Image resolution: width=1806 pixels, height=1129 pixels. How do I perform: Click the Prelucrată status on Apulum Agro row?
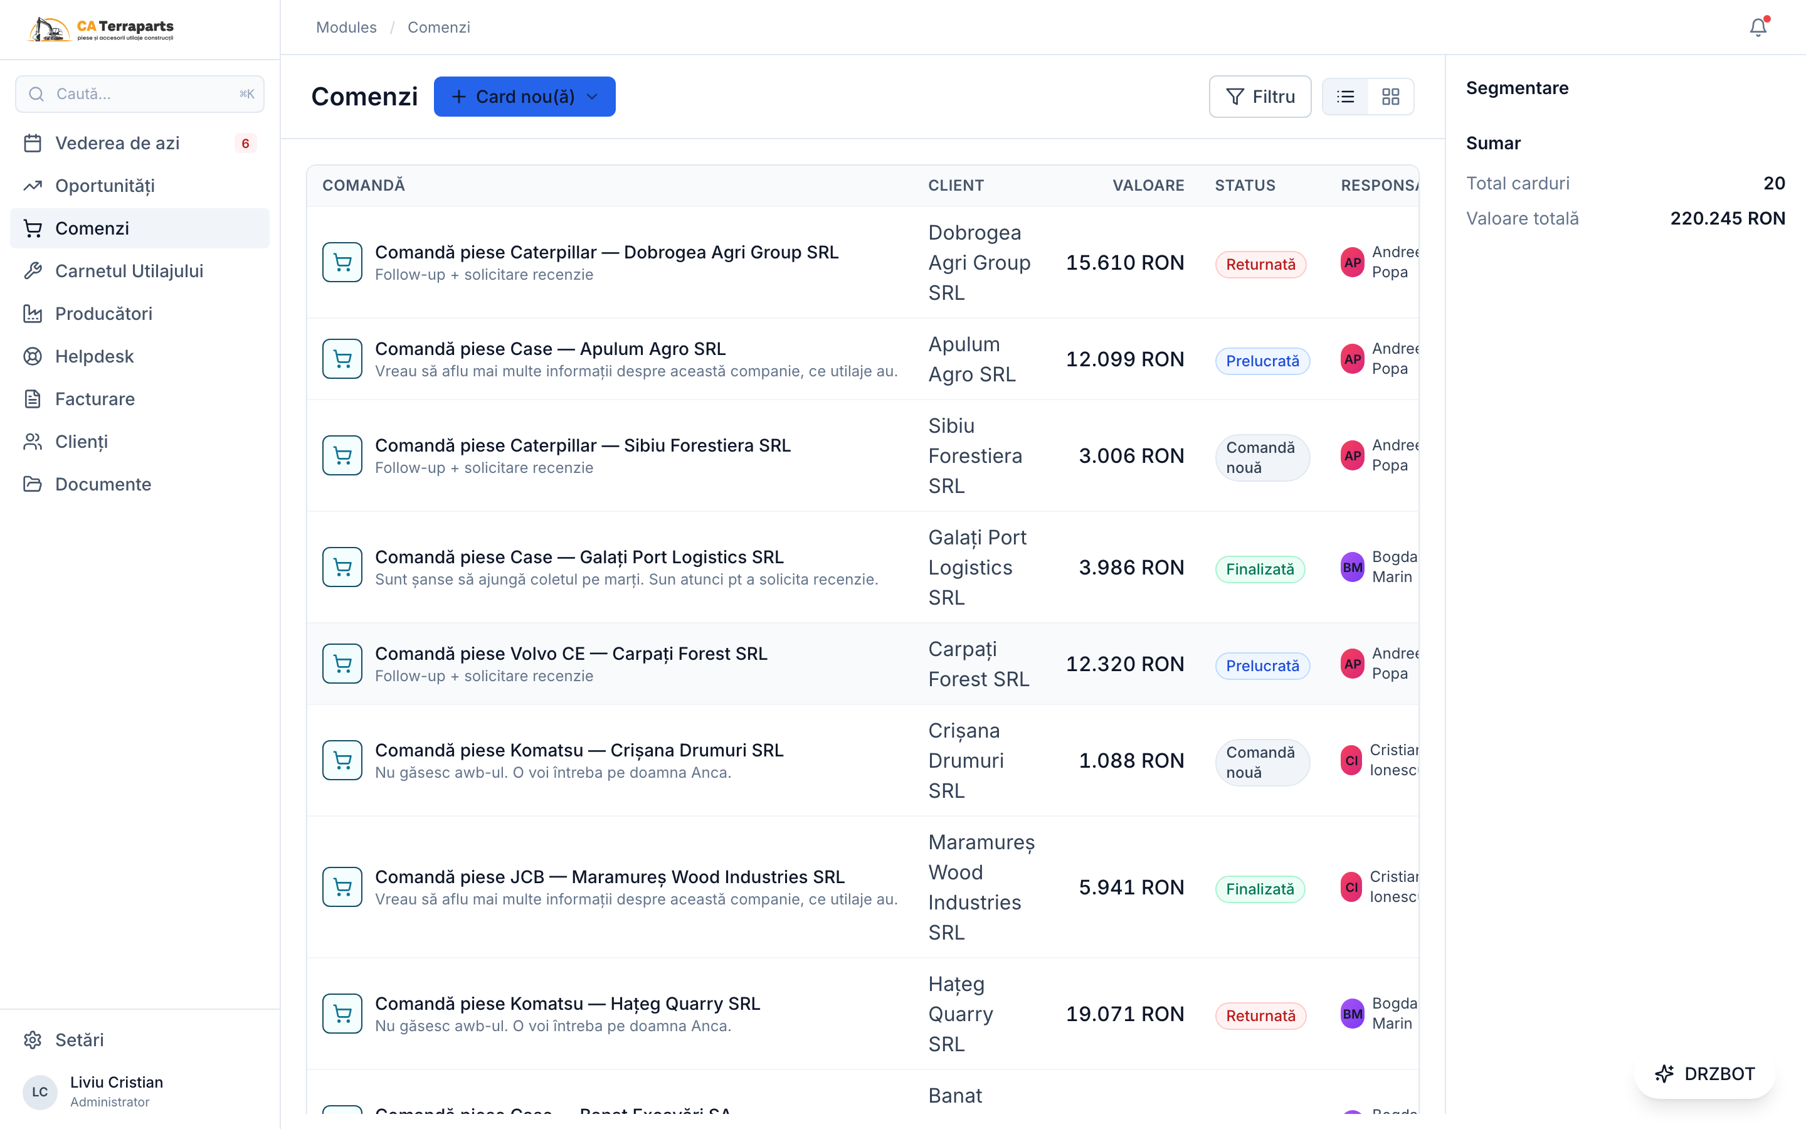pyautogui.click(x=1263, y=361)
